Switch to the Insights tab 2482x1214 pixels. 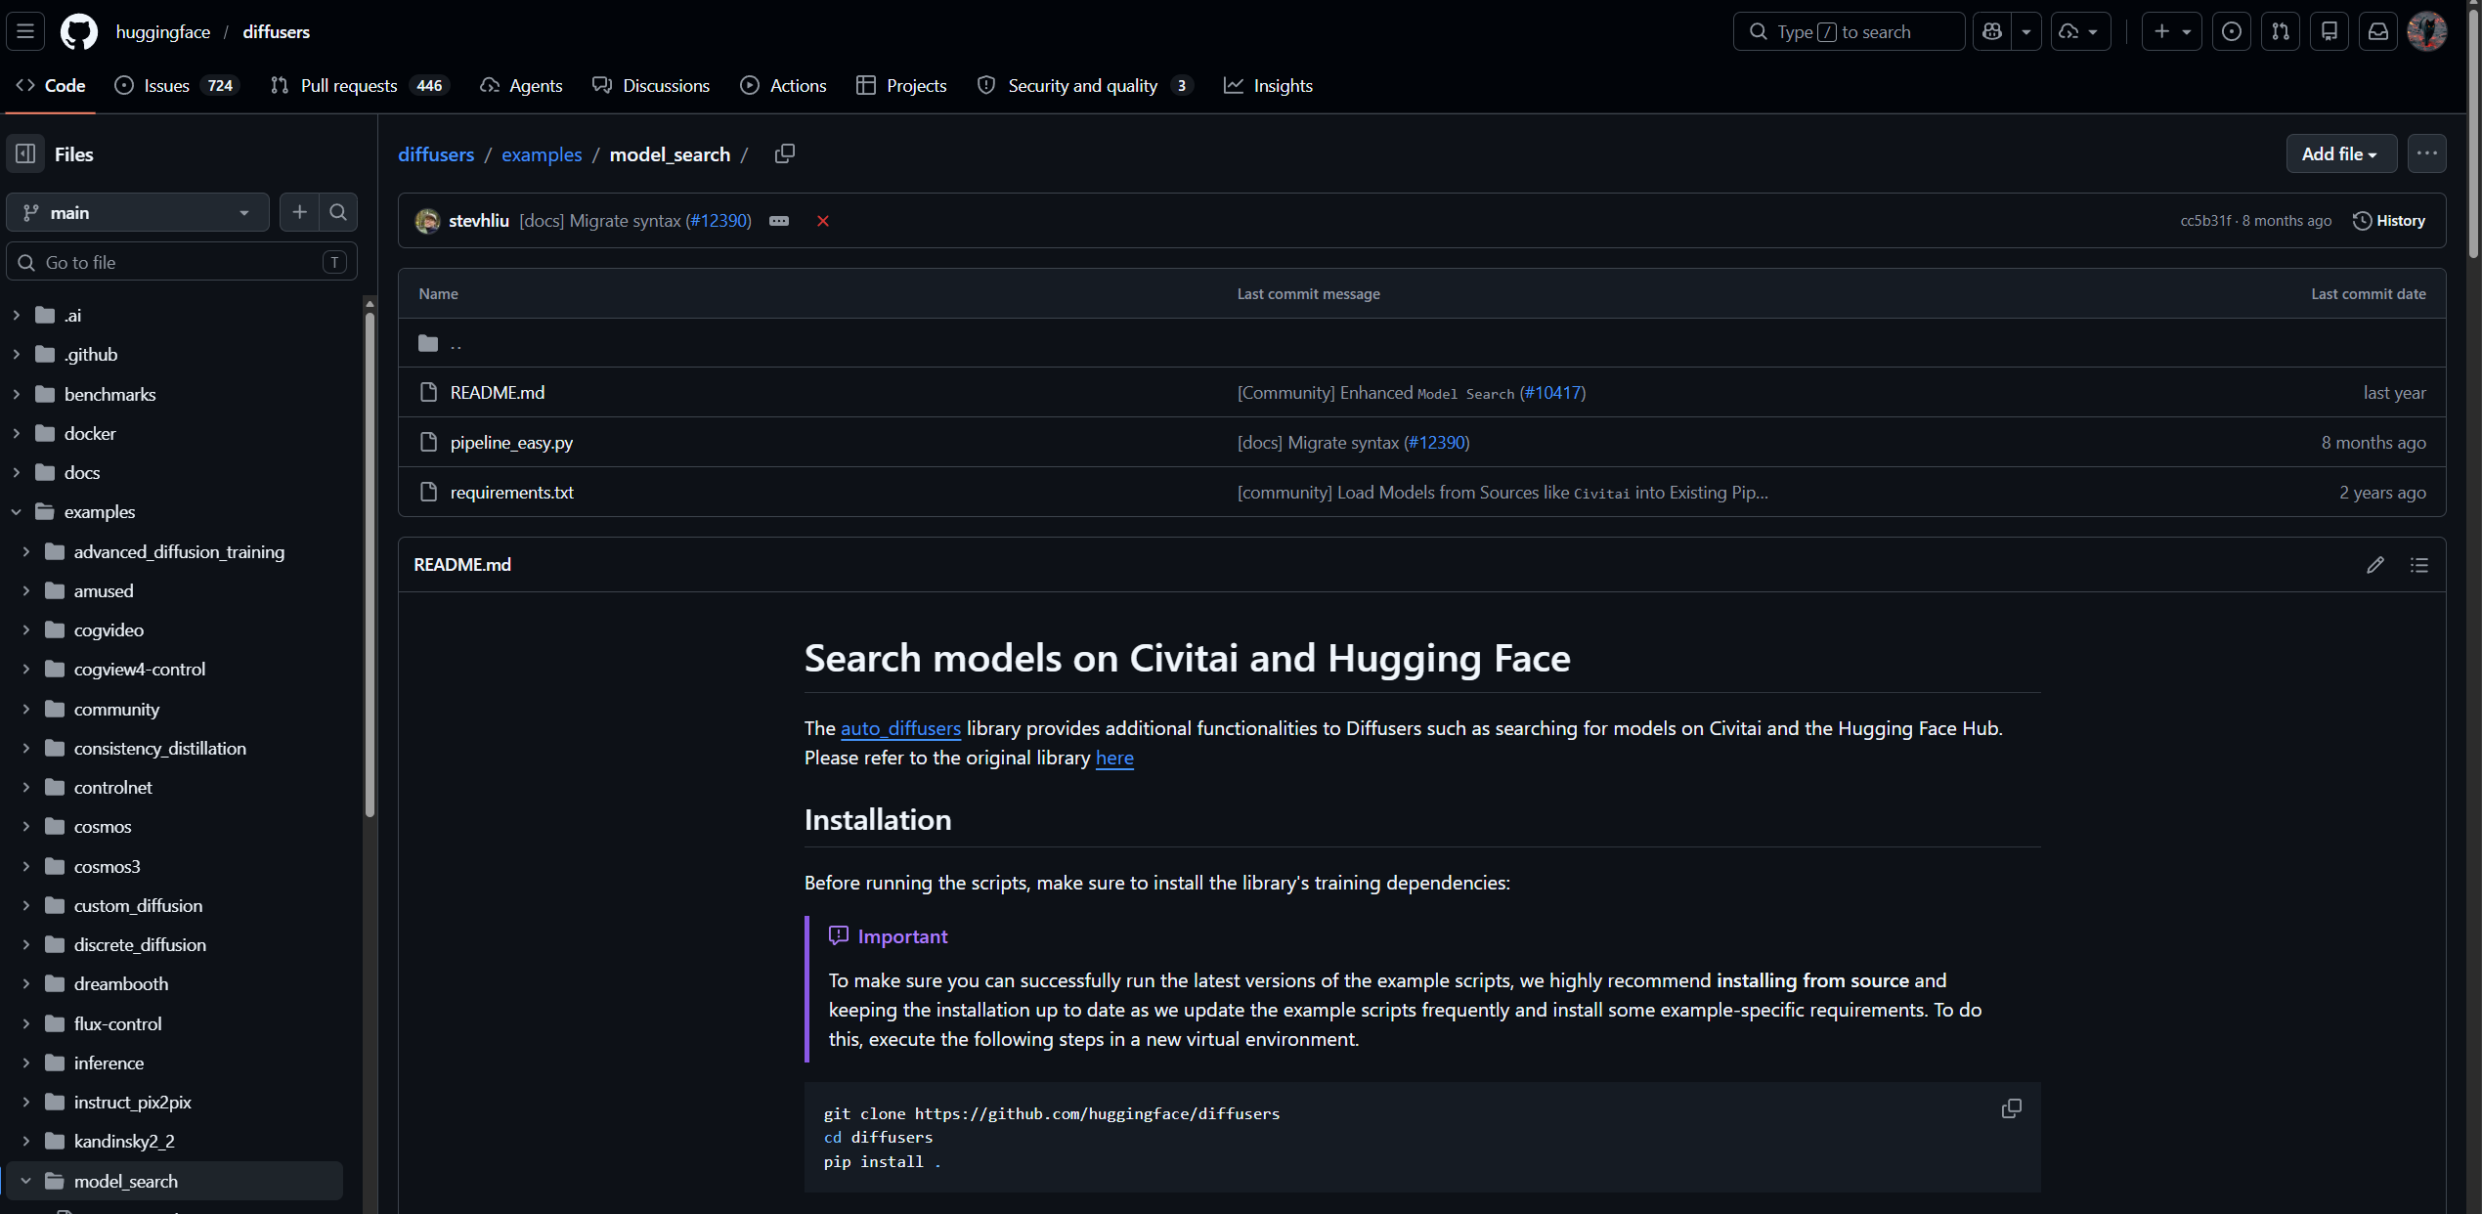pyautogui.click(x=1268, y=85)
